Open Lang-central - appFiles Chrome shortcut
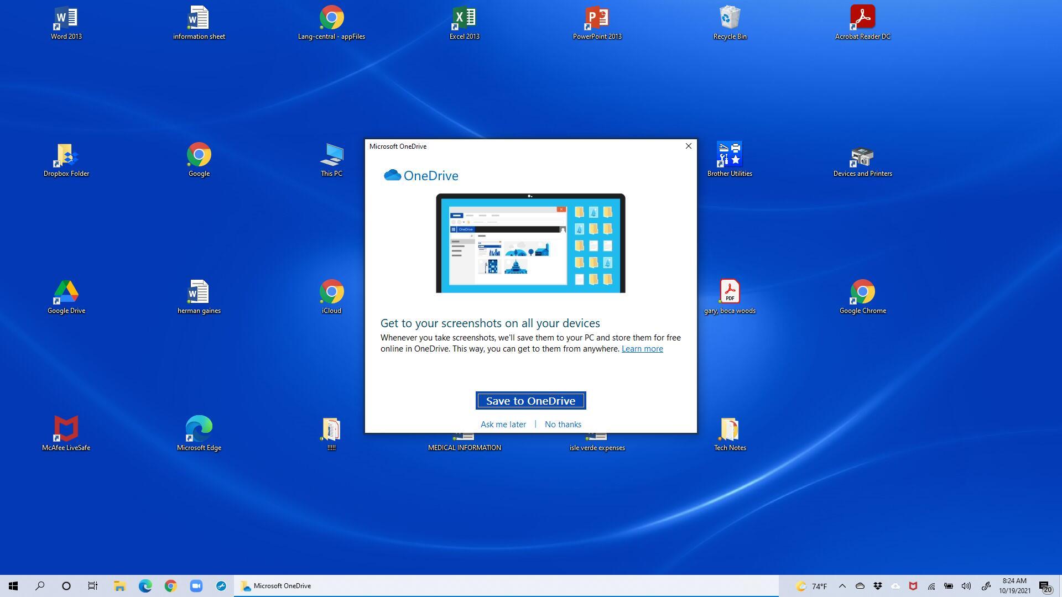 click(331, 23)
